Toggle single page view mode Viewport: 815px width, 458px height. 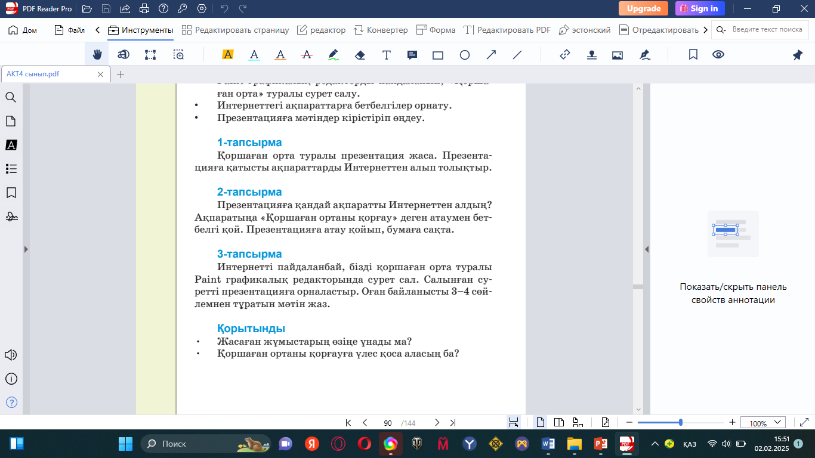pyautogui.click(x=541, y=423)
